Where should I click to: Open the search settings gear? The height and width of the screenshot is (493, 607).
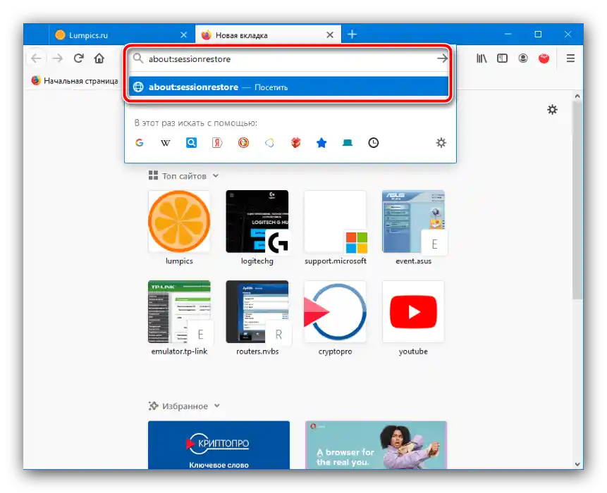tap(441, 142)
